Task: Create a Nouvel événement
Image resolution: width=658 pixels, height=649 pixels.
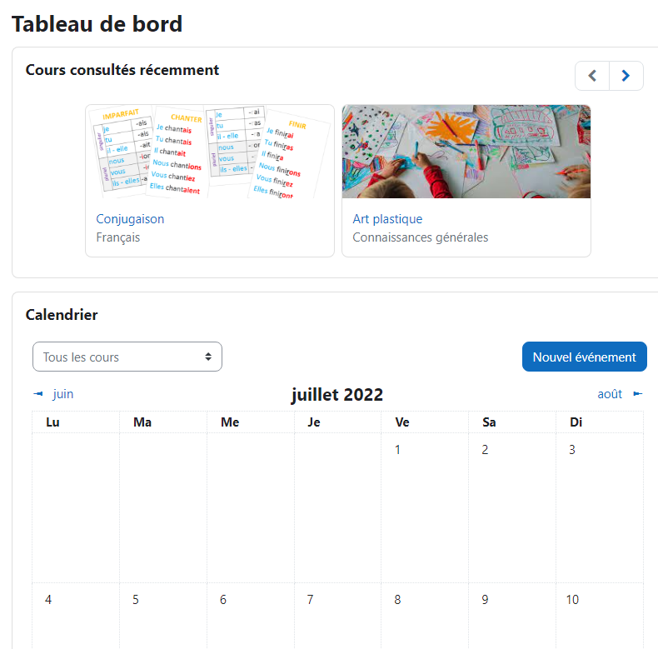Action: pos(584,357)
